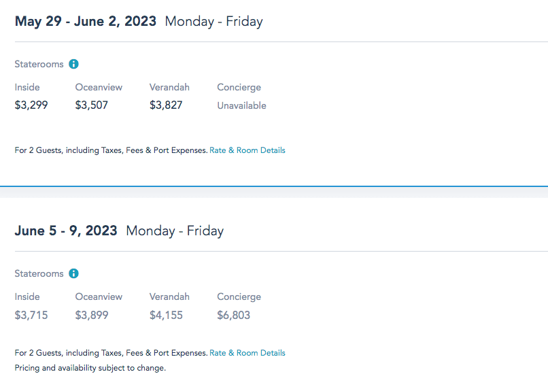Select the $3,299 Inside stateroom price
Image resolution: width=548 pixels, height=389 pixels.
coord(31,105)
